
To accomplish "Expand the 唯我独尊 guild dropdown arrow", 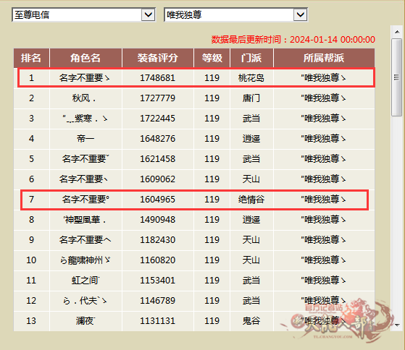I will [x=301, y=14].
